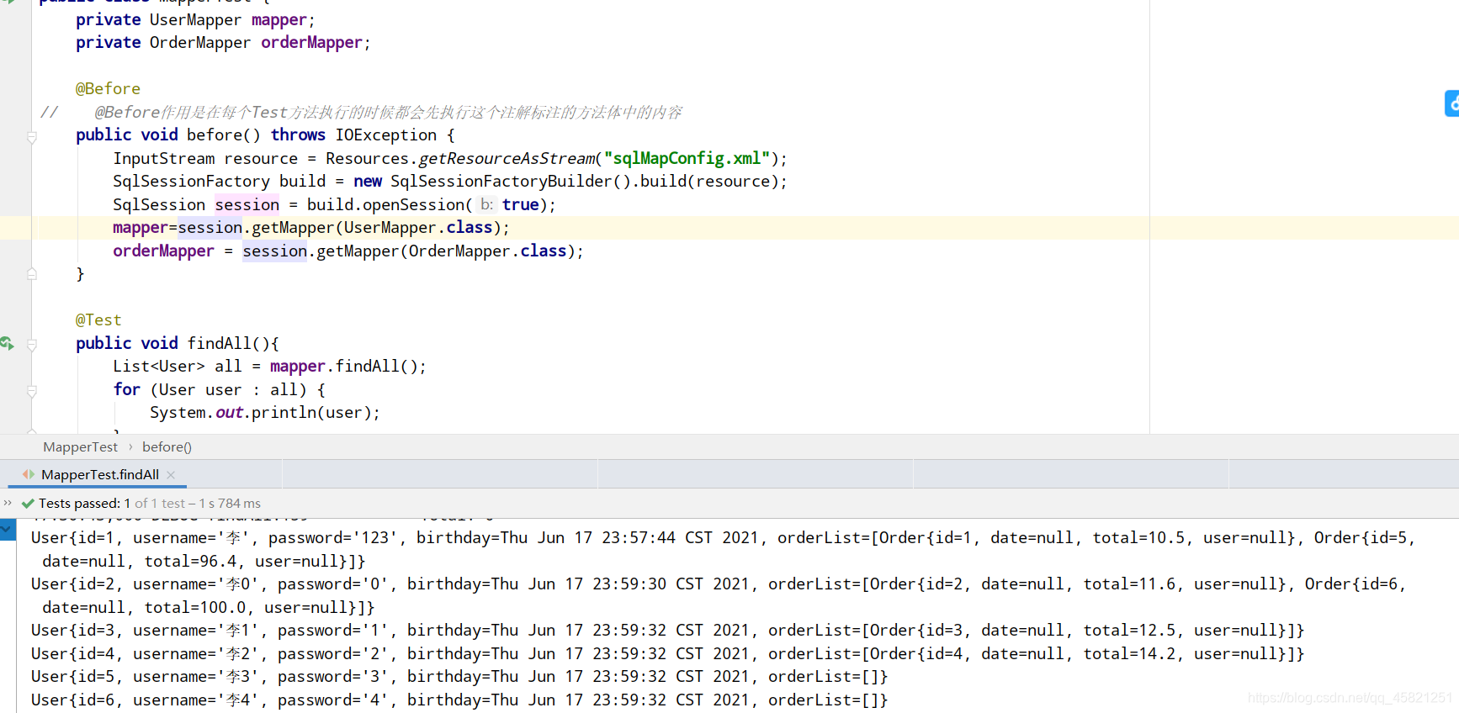Collapse the before() method using its fold marker
The width and height of the screenshot is (1459, 713).
coord(32,136)
